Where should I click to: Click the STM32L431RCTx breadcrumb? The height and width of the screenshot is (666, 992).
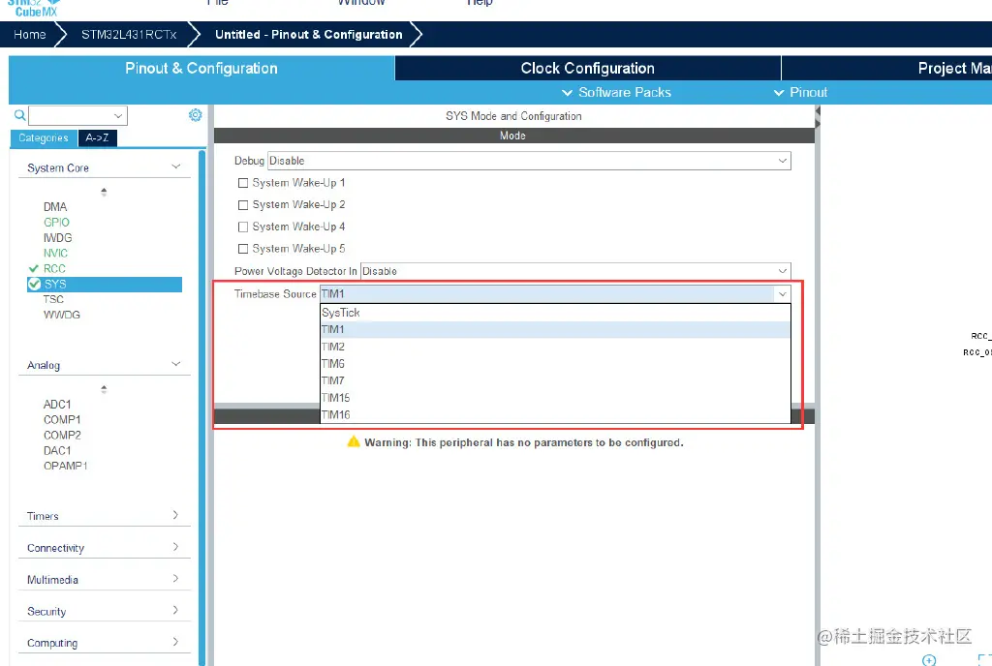129,35
